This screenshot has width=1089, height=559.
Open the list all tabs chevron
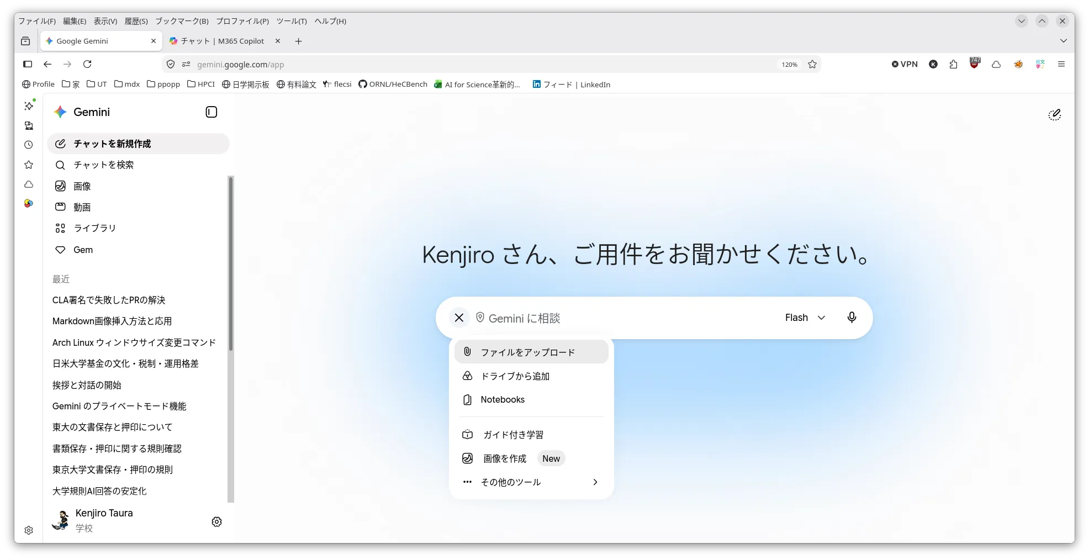coord(1063,41)
